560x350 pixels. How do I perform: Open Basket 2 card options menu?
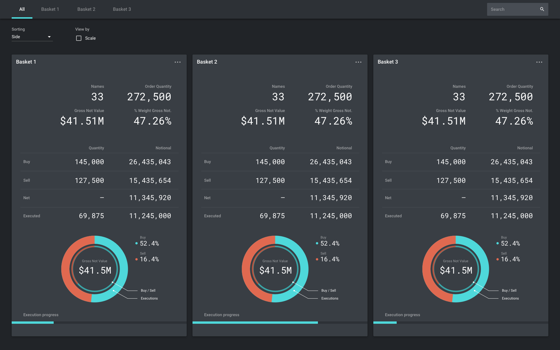358,62
